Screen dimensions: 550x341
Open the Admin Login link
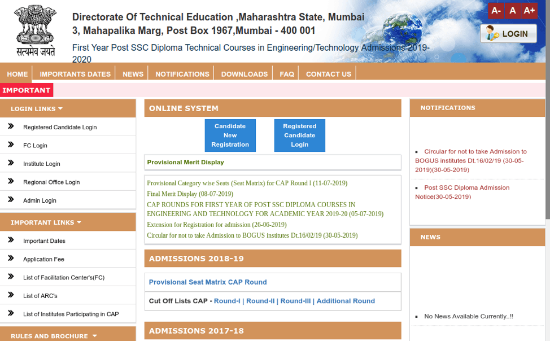tap(40, 200)
